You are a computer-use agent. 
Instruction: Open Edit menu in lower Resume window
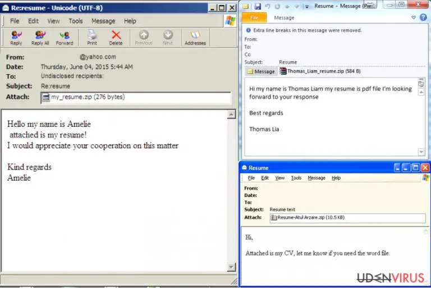(265, 178)
